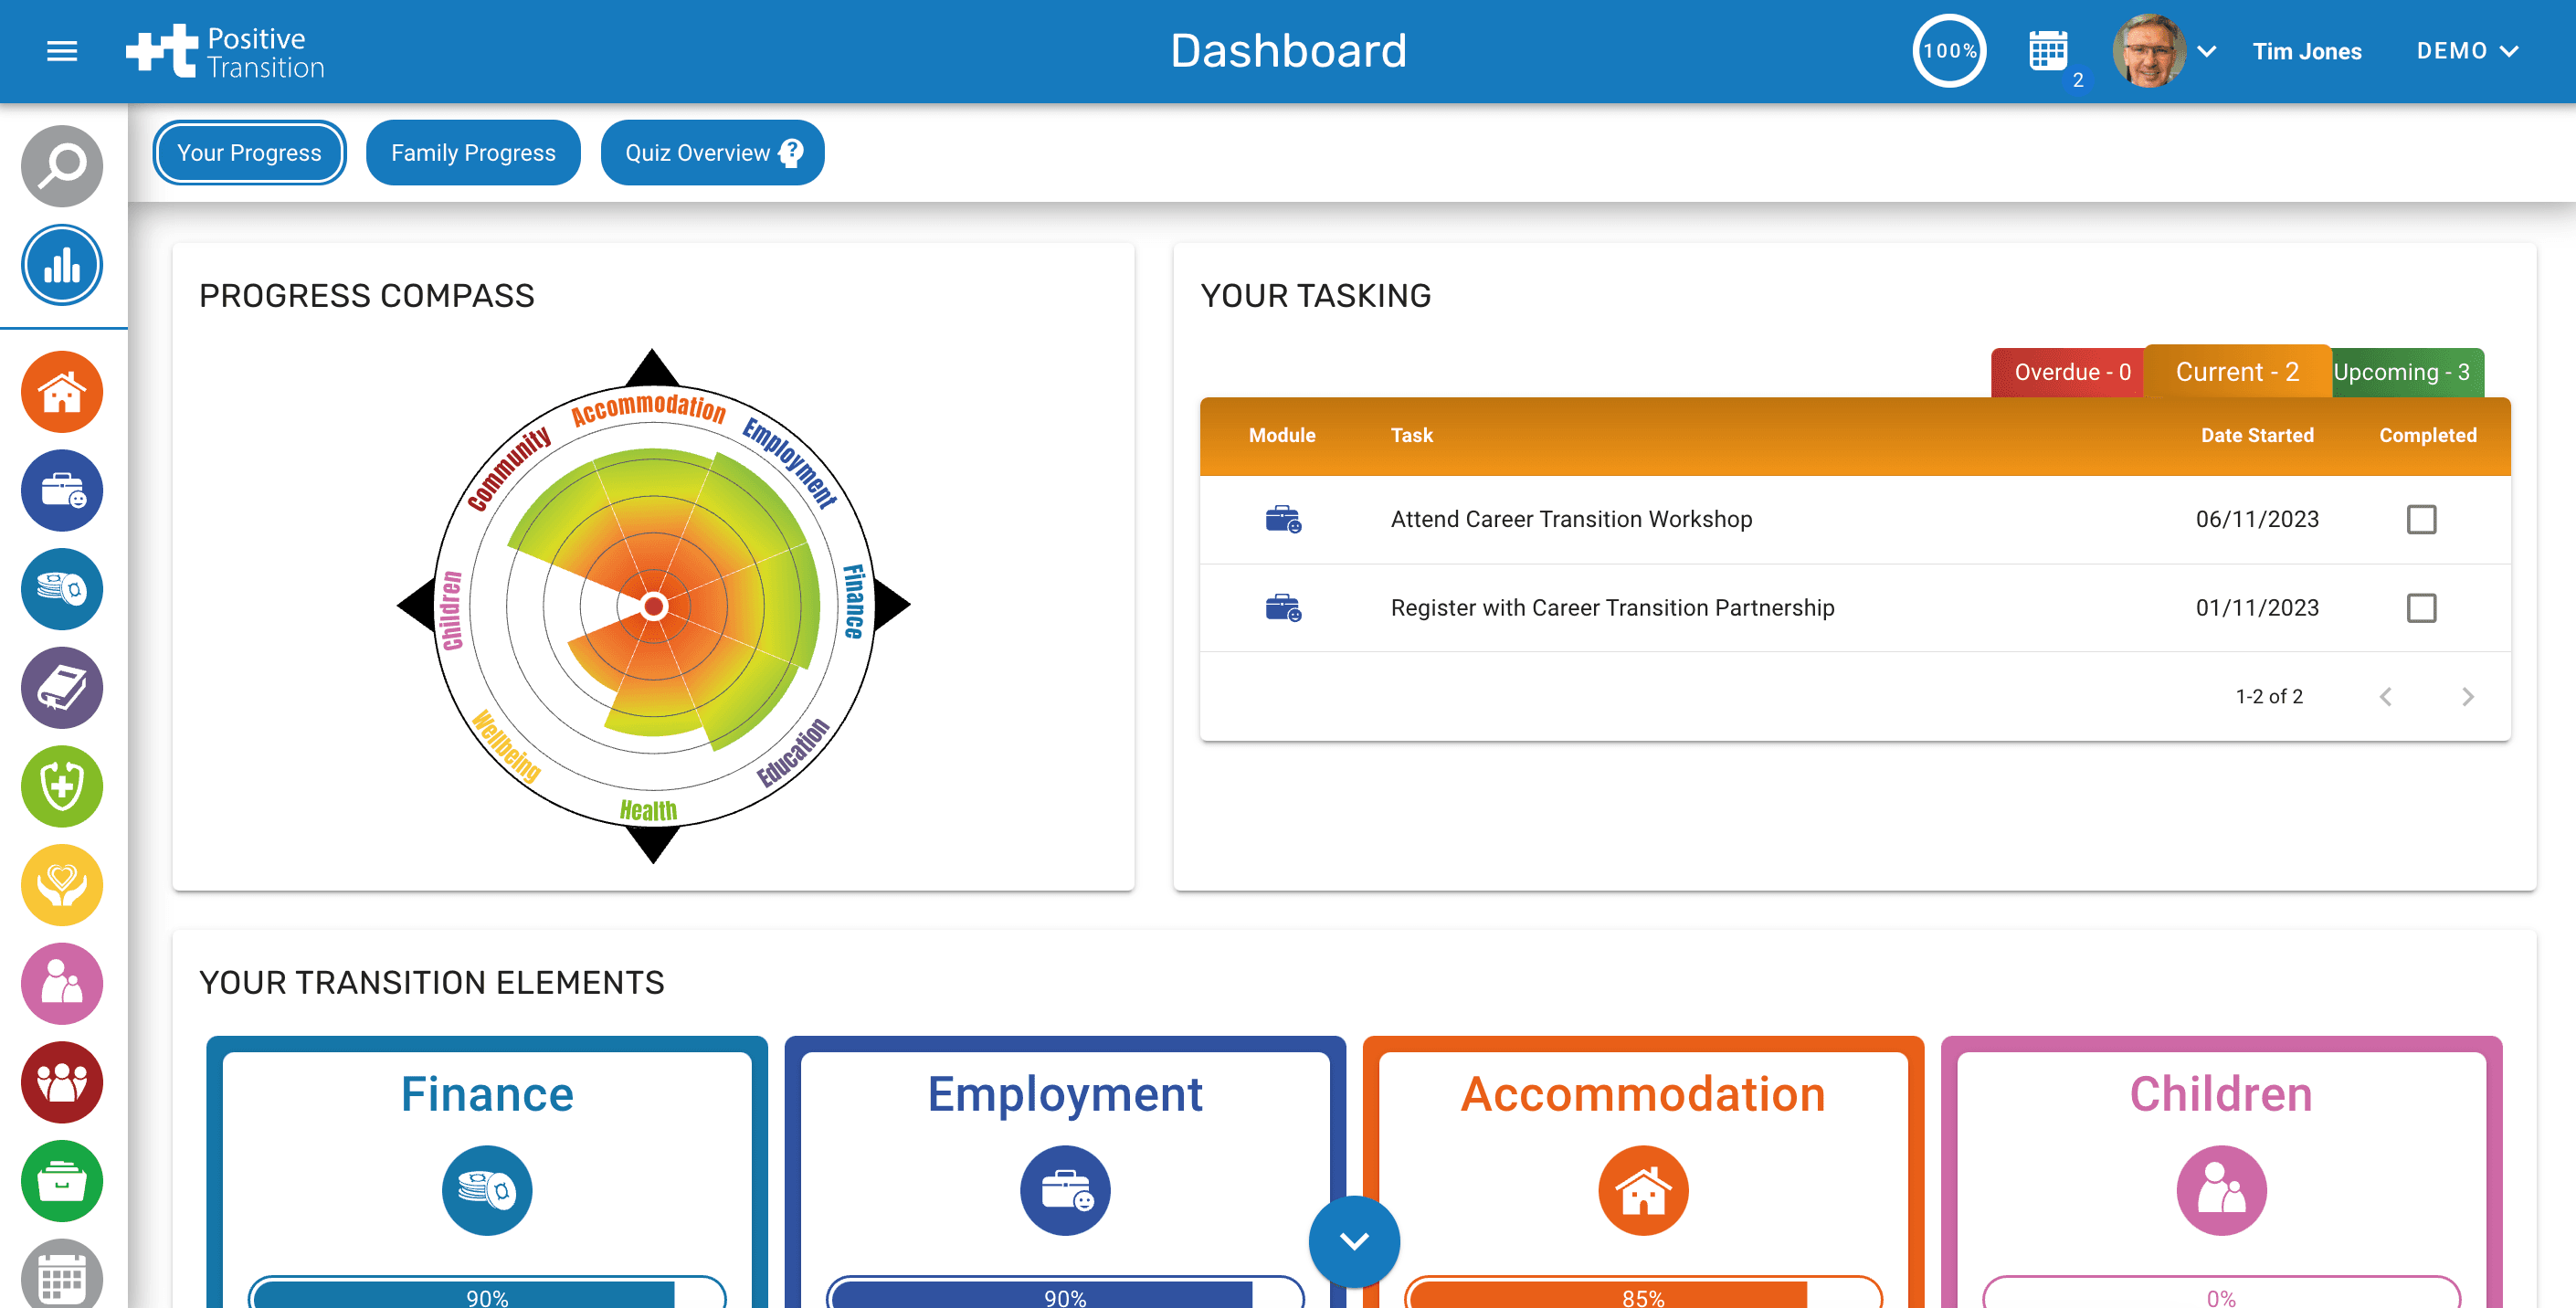
Task: Open the Education book sidebar icon
Action: click(62, 688)
